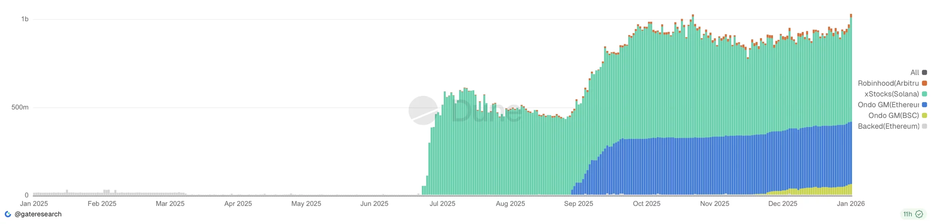Screen dimensions: 931x224
Task: Click the Oct 2025 x-axis label
Action: click(x=646, y=203)
